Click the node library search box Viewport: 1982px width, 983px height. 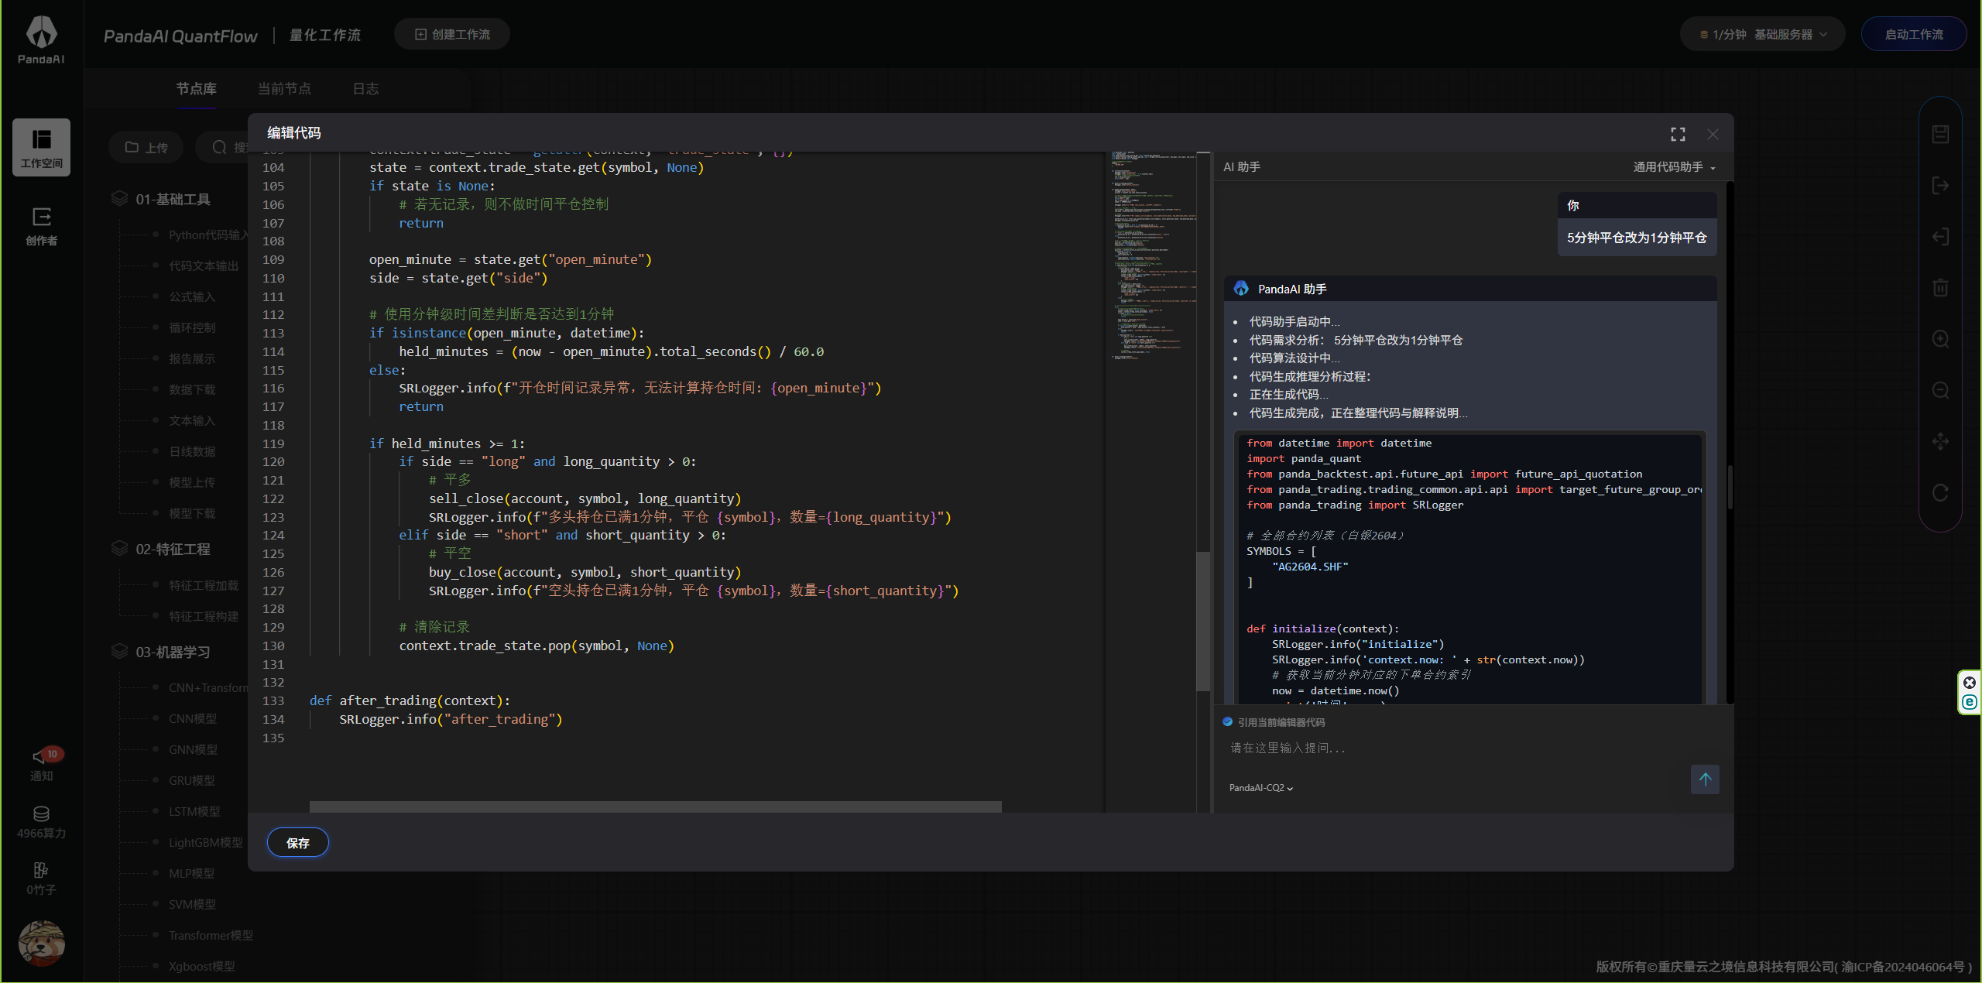[x=221, y=147]
